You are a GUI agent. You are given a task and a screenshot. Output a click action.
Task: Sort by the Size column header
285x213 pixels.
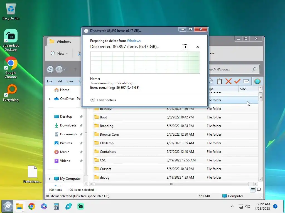(248, 89)
